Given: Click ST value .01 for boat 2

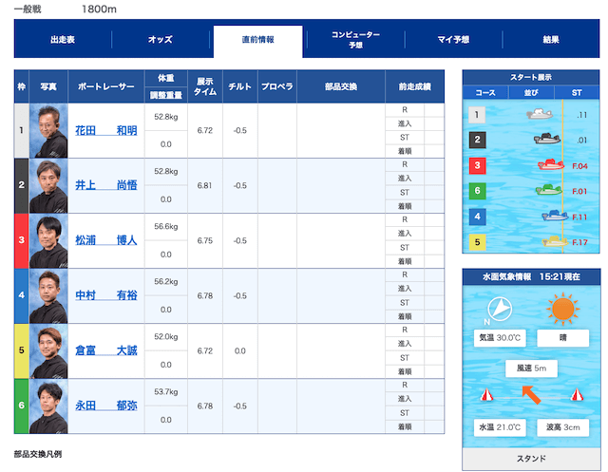Looking at the screenshot, I should point(581,141).
